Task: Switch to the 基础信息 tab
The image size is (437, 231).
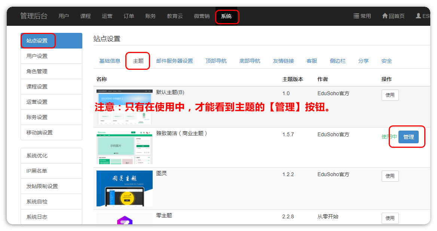Action: point(110,61)
